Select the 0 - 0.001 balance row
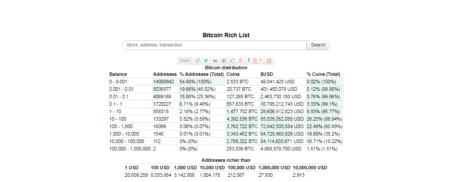Image resolution: width=451 pixels, height=182 pixels. tap(226, 82)
